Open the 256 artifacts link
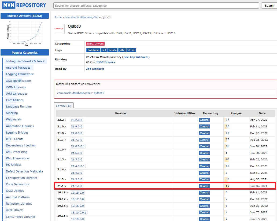277x221 pixels. click(x=95, y=69)
